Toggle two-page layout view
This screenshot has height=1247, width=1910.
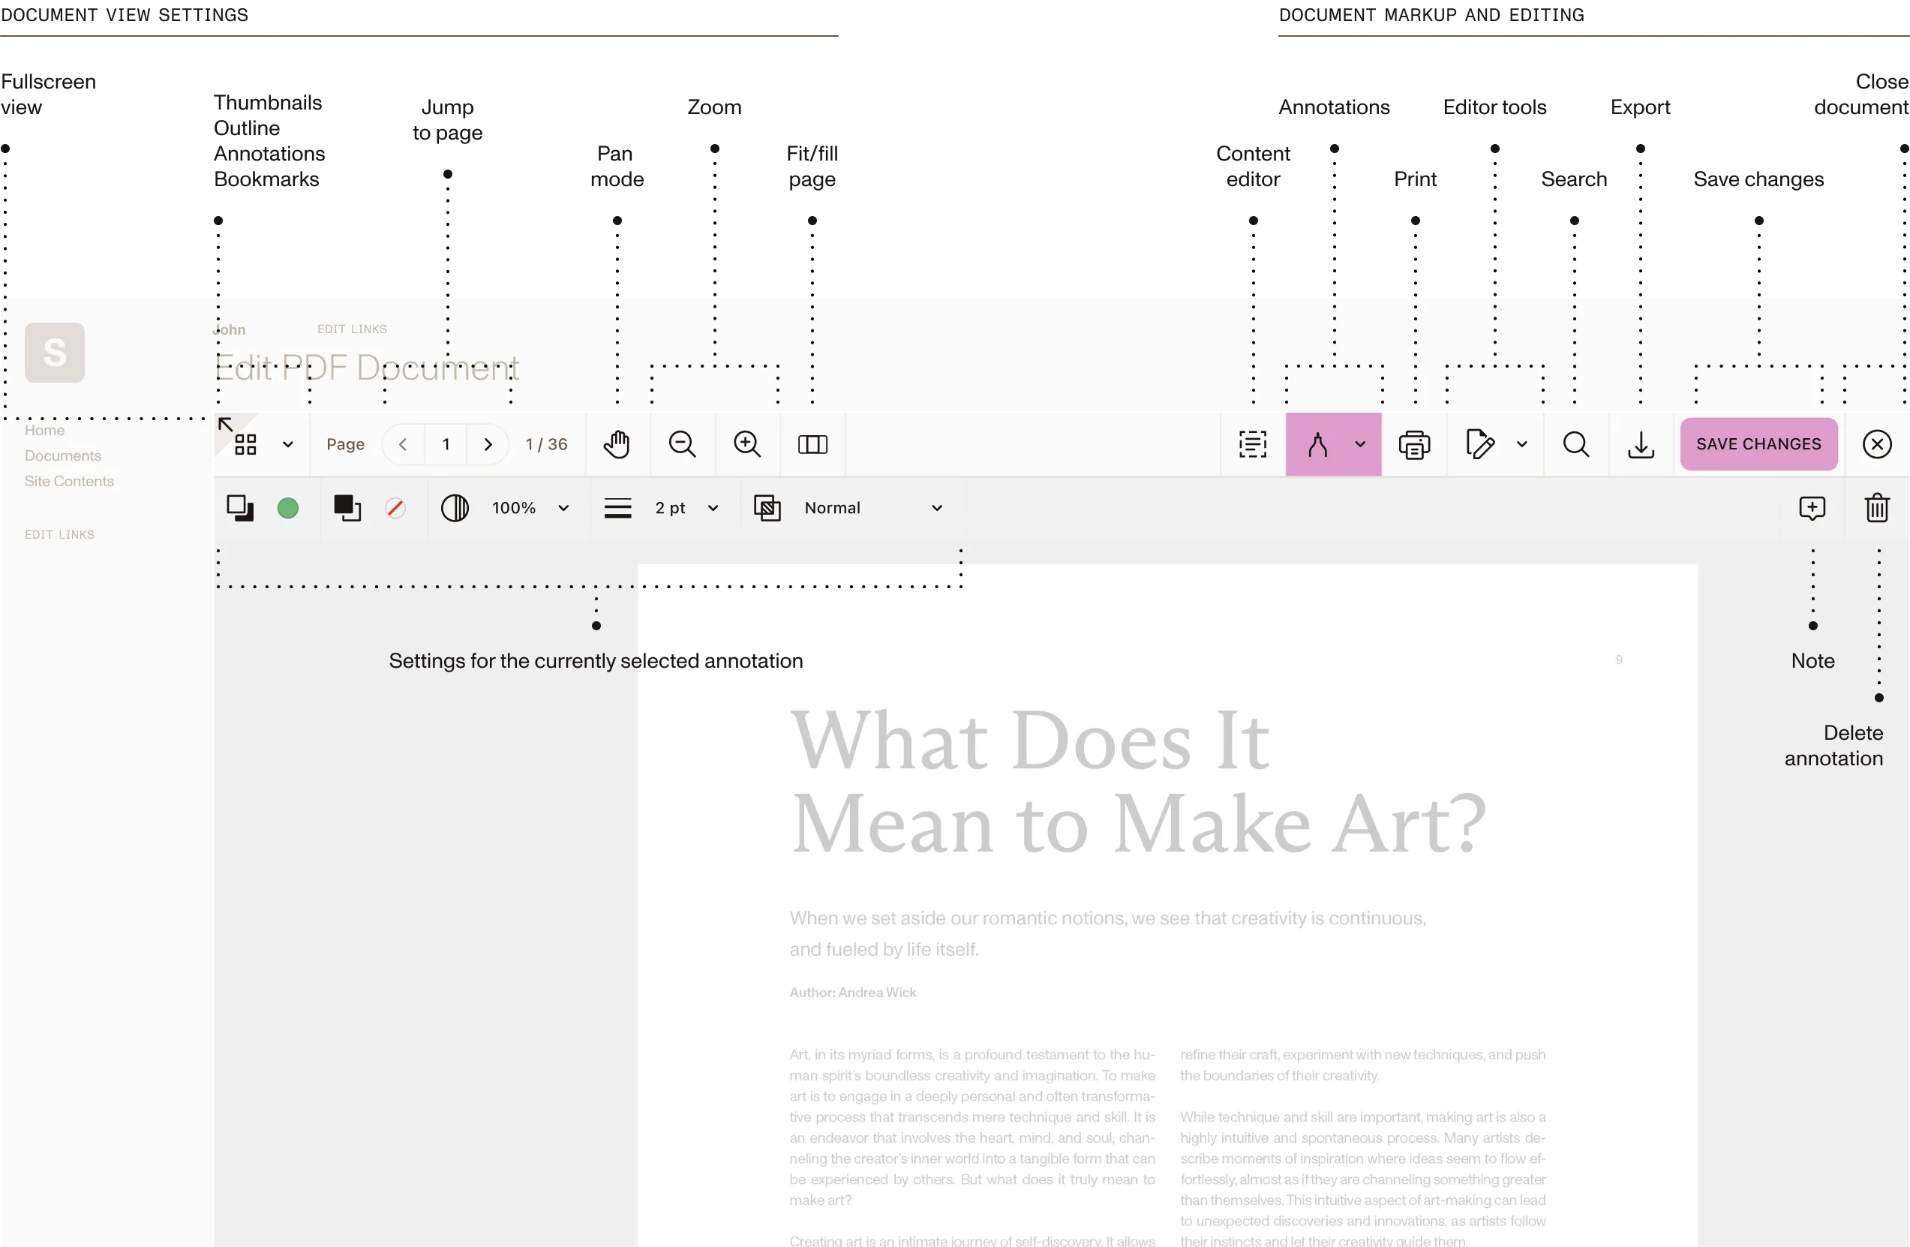pos(812,443)
